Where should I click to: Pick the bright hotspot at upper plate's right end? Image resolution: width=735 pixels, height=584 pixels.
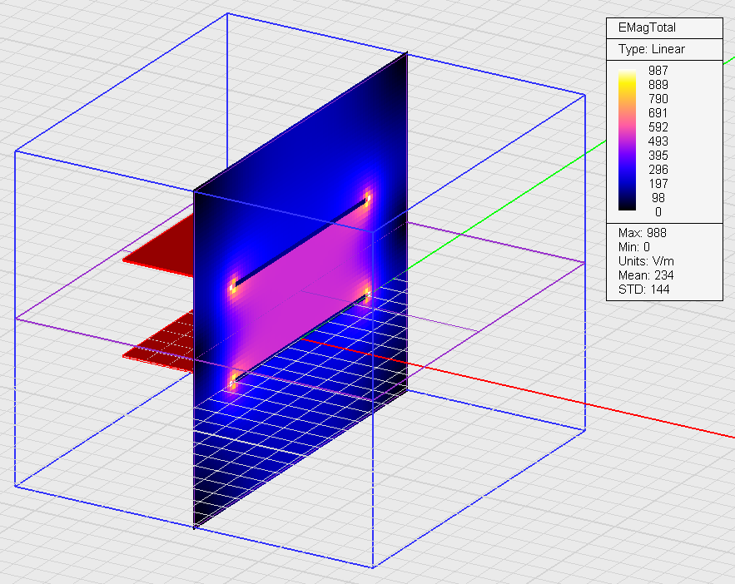(x=367, y=199)
